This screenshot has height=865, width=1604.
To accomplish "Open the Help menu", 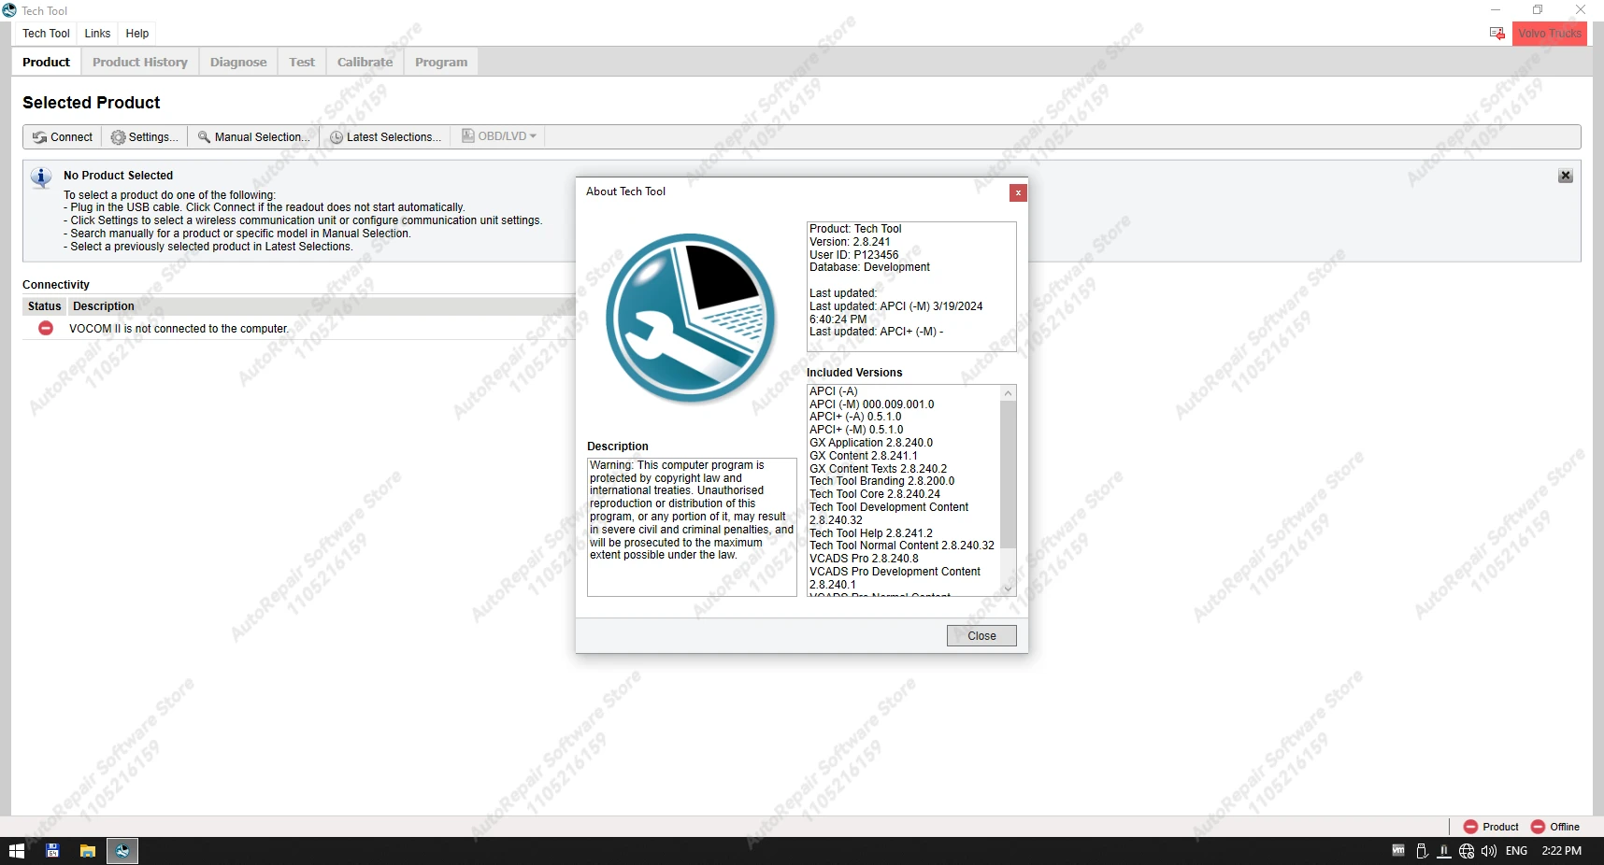I will coord(137,34).
